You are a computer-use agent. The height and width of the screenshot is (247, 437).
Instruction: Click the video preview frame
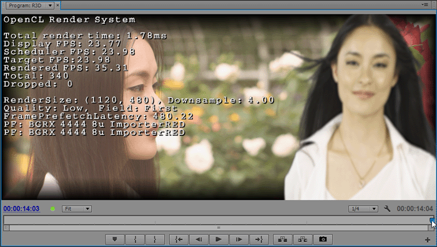(219, 107)
